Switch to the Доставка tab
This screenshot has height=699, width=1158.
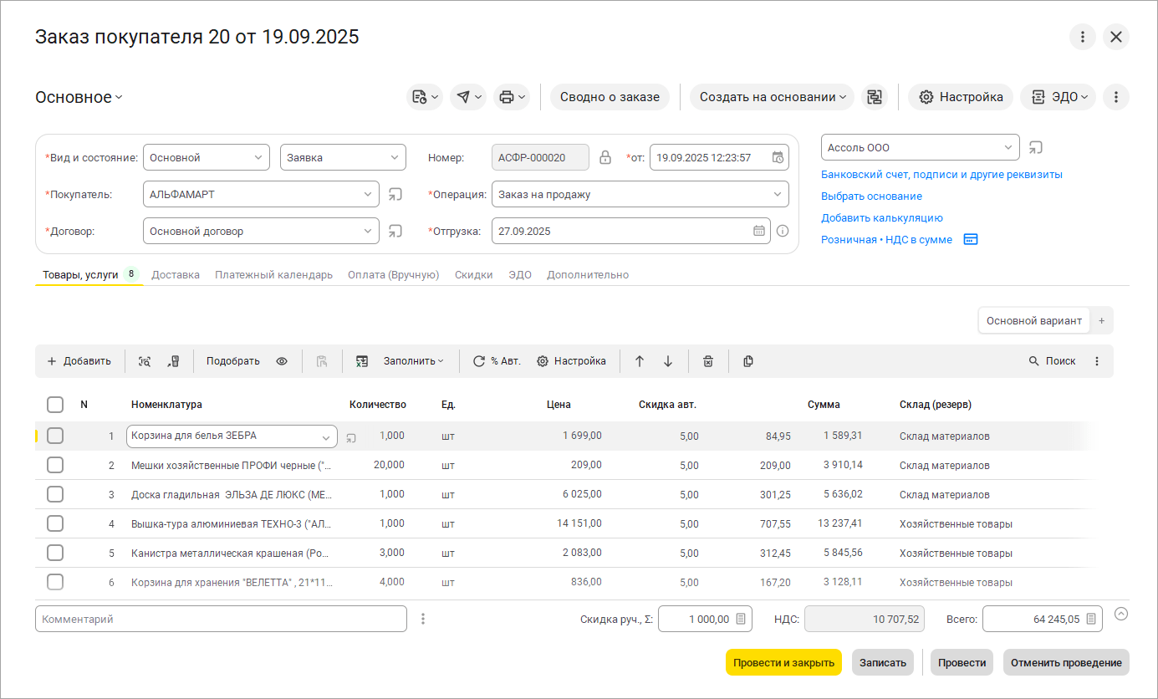(x=176, y=274)
